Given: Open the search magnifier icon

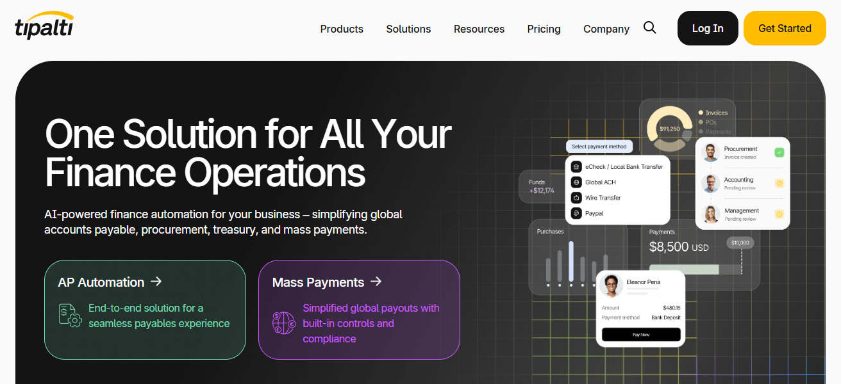Looking at the screenshot, I should (x=650, y=28).
